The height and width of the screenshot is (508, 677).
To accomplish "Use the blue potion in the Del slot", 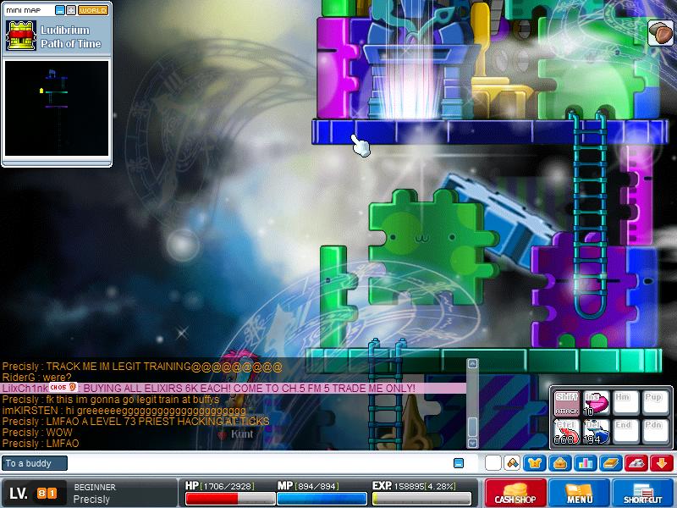I will (597, 431).
